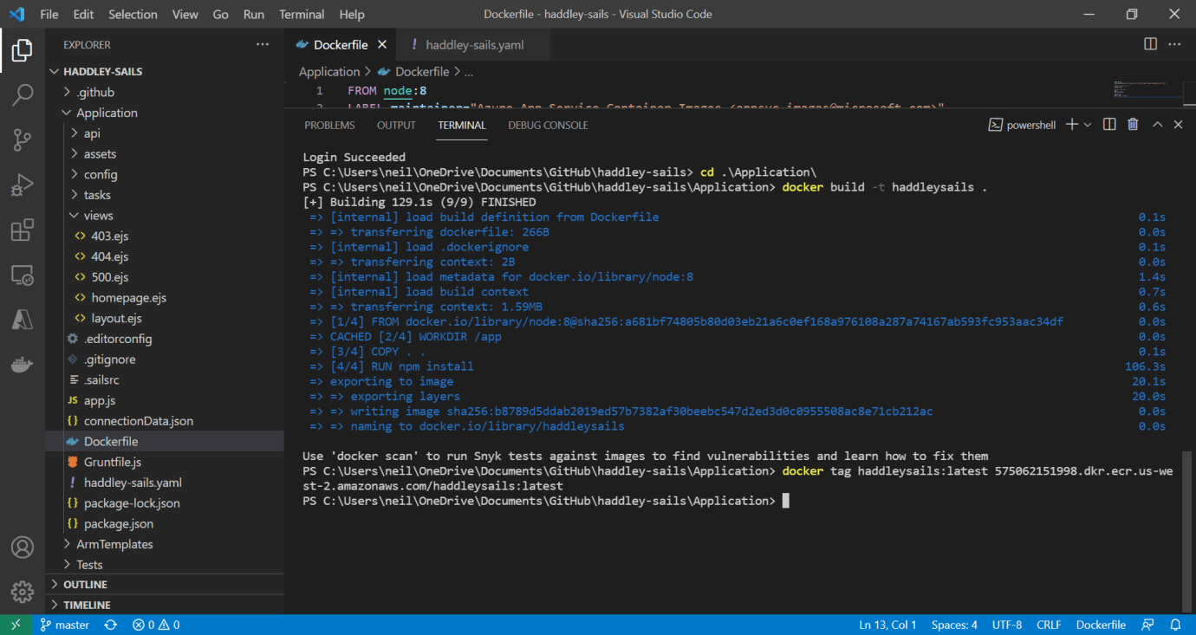Split the editor to the right

click(x=1151, y=44)
